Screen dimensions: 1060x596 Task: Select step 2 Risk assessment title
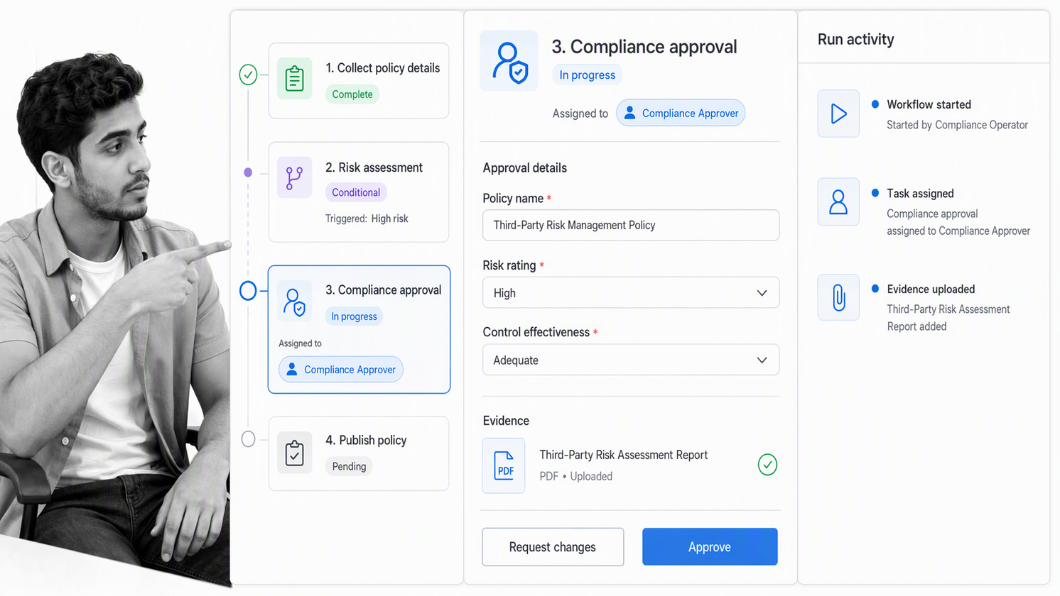tap(374, 167)
